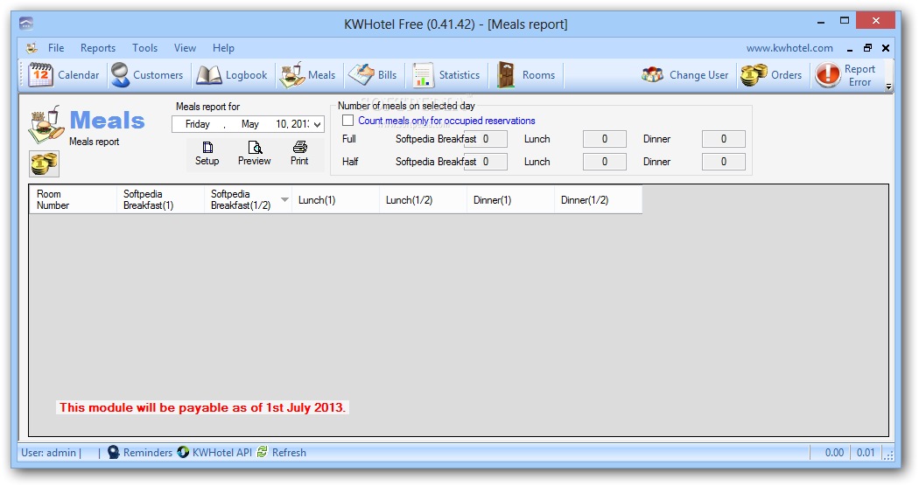Enable count meals only for occupied reservations
The width and height of the screenshot is (919, 486).
348,121
